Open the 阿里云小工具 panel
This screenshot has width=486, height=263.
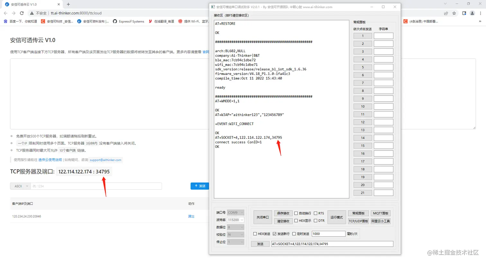pos(381,221)
